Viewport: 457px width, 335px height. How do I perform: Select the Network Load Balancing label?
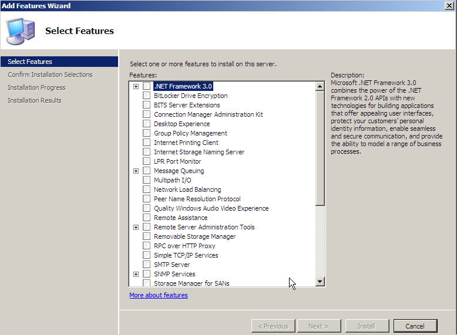(187, 190)
